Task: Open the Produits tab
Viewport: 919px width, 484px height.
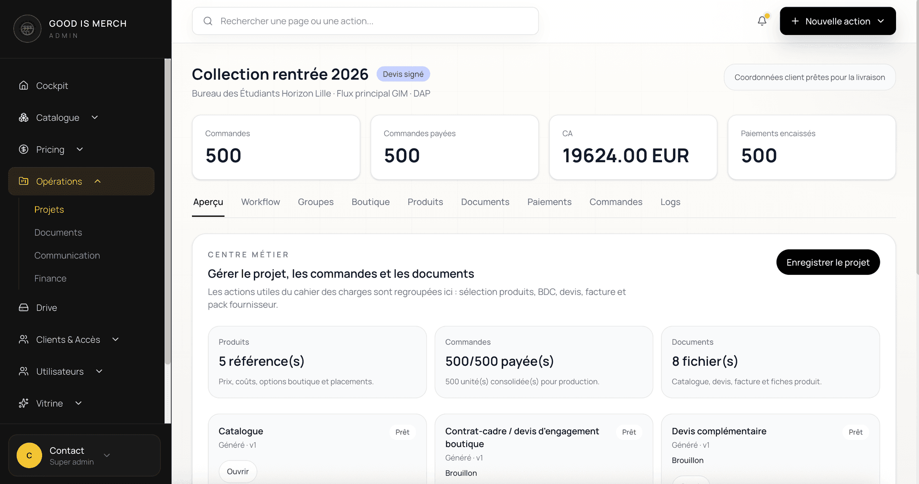Action: pos(426,202)
